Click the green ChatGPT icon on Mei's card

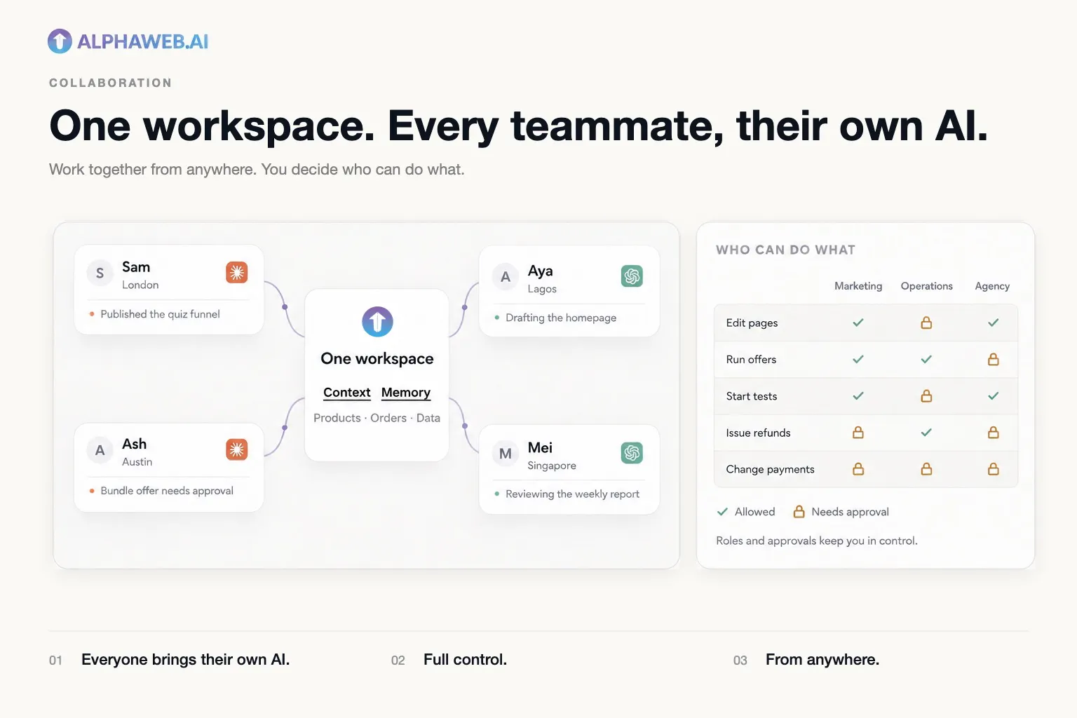pyautogui.click(x=632, y=453)
